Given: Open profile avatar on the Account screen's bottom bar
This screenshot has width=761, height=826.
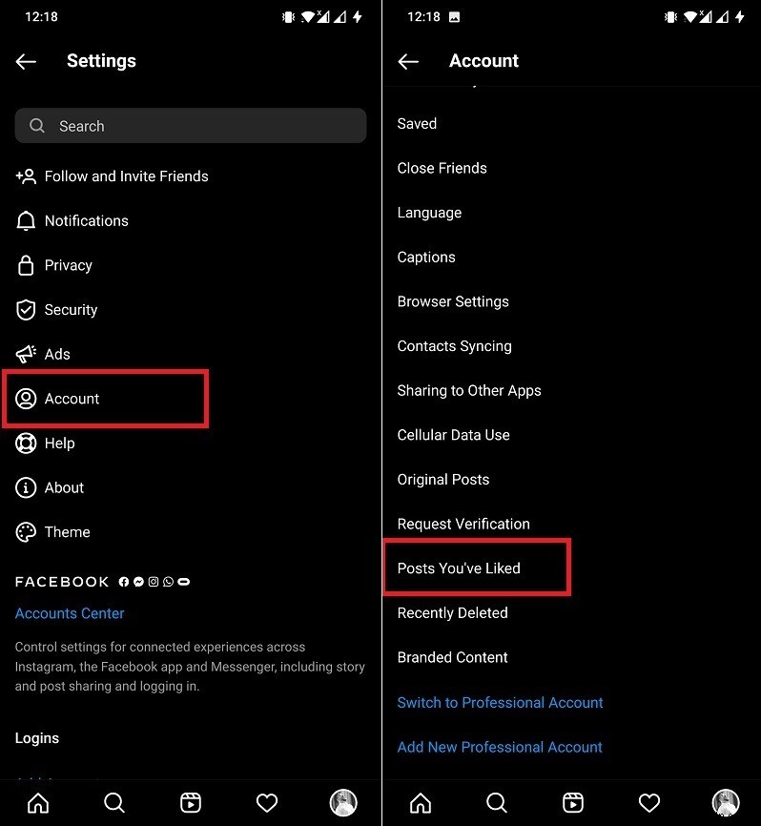Looking at the screenshot, I should (x=726, y=802).
